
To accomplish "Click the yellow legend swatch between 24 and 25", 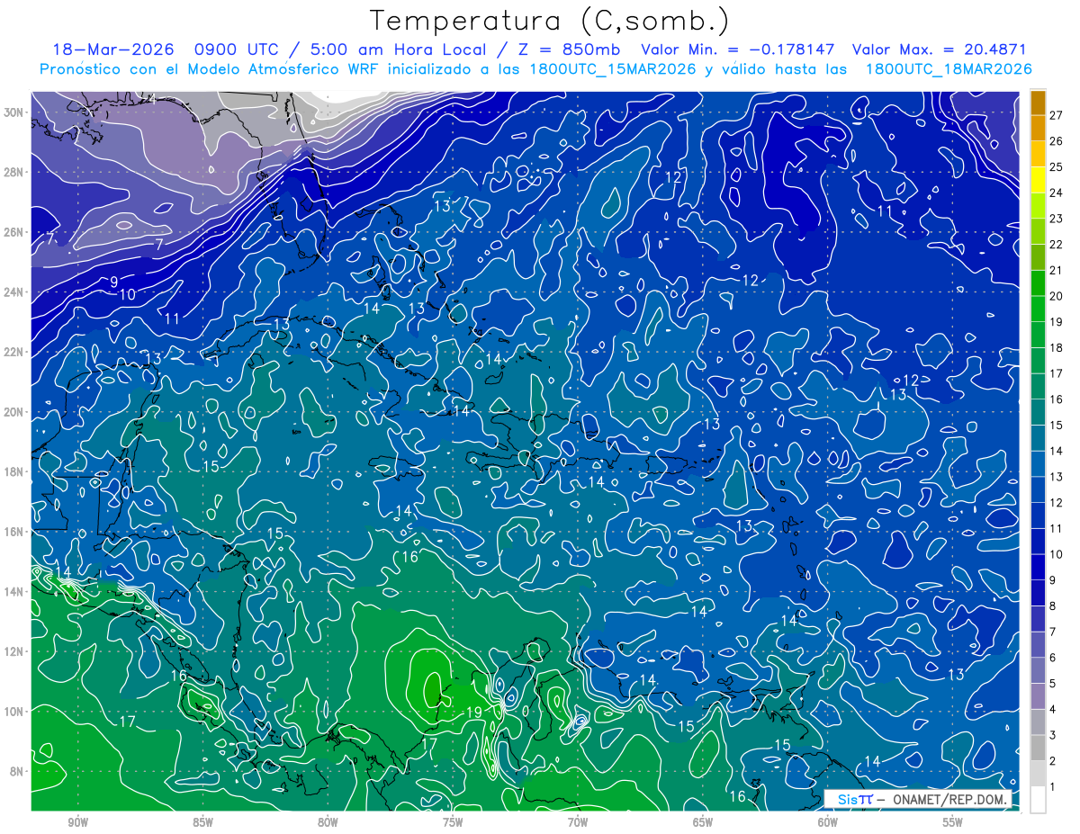I will [1038, 179].
